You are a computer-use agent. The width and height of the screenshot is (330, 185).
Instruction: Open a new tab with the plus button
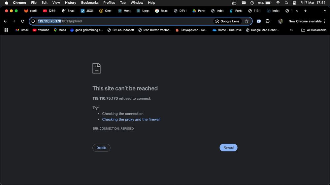(x=305, y=11)
